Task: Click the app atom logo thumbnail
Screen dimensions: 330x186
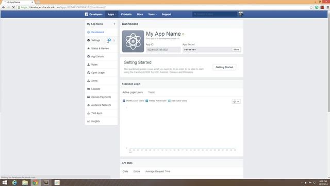Action: (133, 41)
